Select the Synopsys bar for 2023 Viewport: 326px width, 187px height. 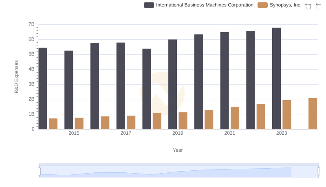pos(287,115)
